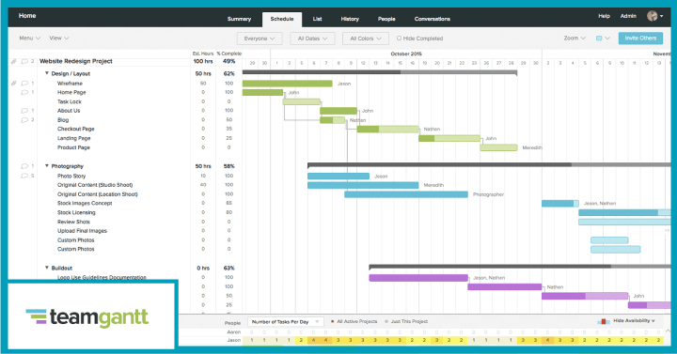Open the All Dates filter dropdown
The image size is (677, 354).
click(x=312, y=38)
